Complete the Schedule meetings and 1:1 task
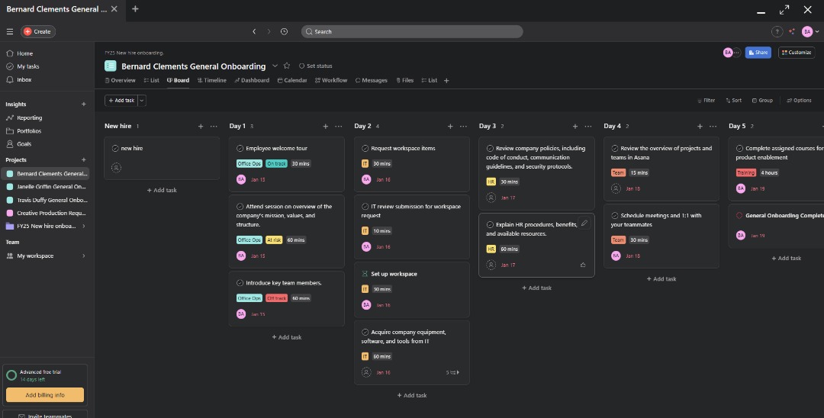Viewport: 824px width, 418px height. pos(615,215)
